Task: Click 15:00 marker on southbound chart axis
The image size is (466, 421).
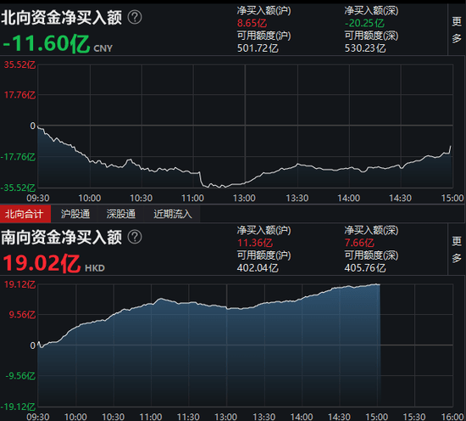Action: point(377,417)
